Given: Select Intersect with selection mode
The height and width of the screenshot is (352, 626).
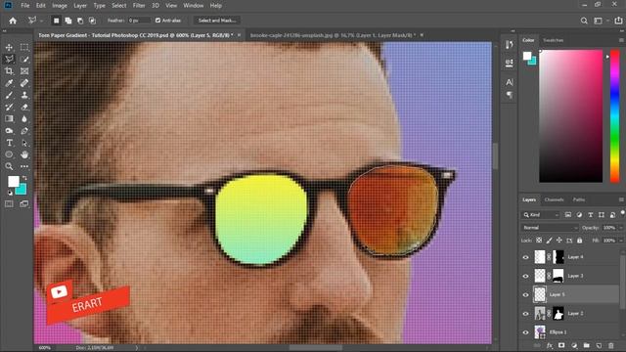Looking at the screenshot, I should pos(92,21).
